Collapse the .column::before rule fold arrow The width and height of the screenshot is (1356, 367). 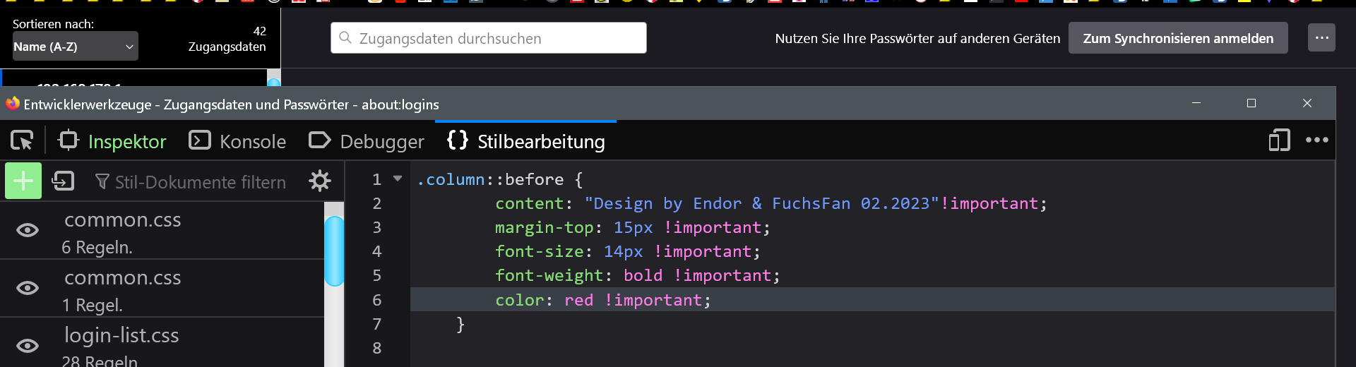click(x=398, y=179)
